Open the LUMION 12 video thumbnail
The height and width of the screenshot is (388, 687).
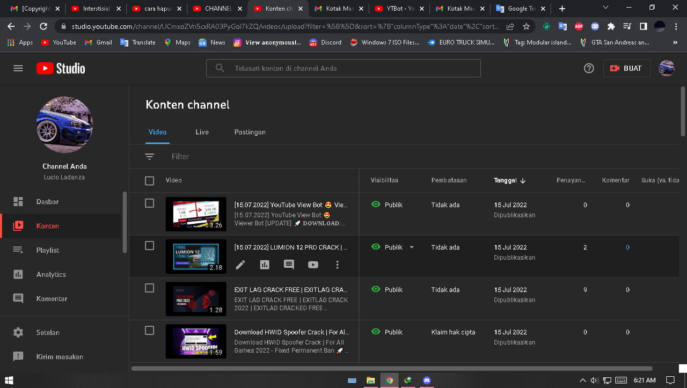coord(196,257)
